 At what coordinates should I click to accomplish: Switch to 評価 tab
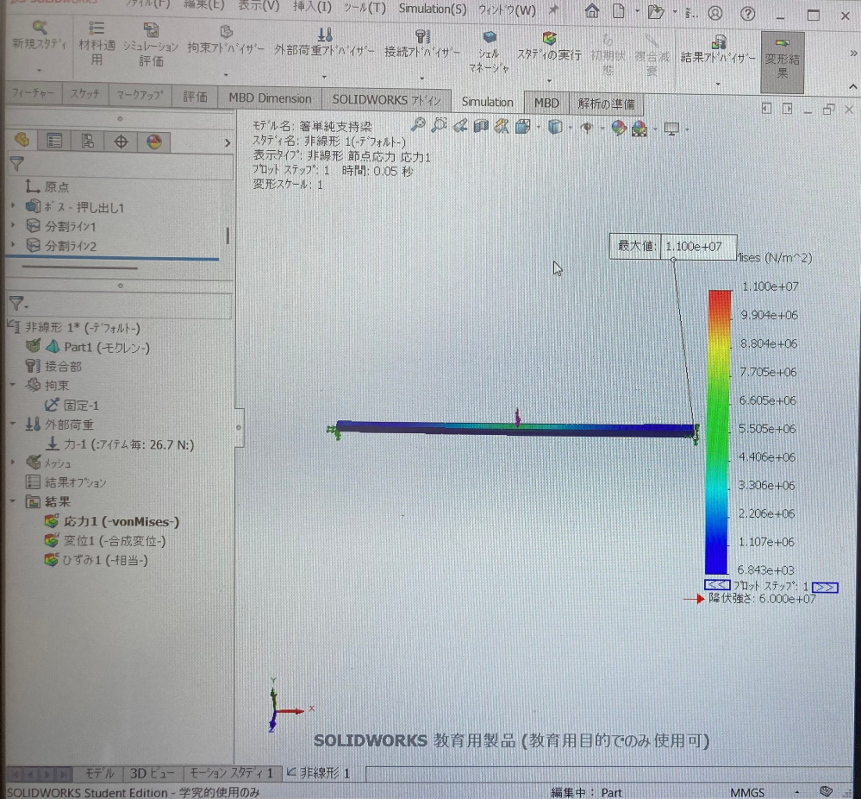click(x=195, y=97)
